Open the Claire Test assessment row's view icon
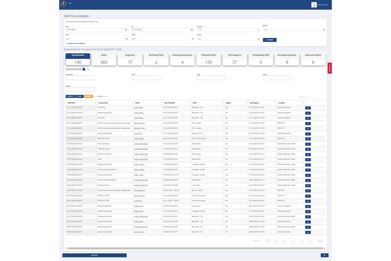Screen dimensions: 391x261 (308, 108)
